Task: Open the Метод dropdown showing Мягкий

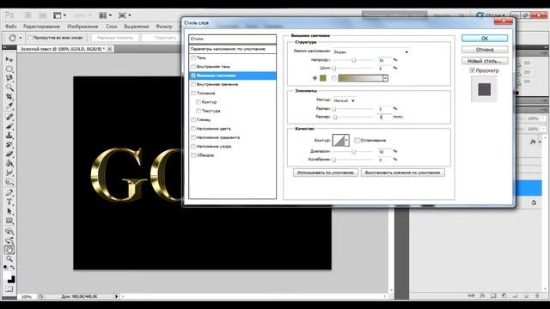Action: pyautogui.click(x=344, y=100)
